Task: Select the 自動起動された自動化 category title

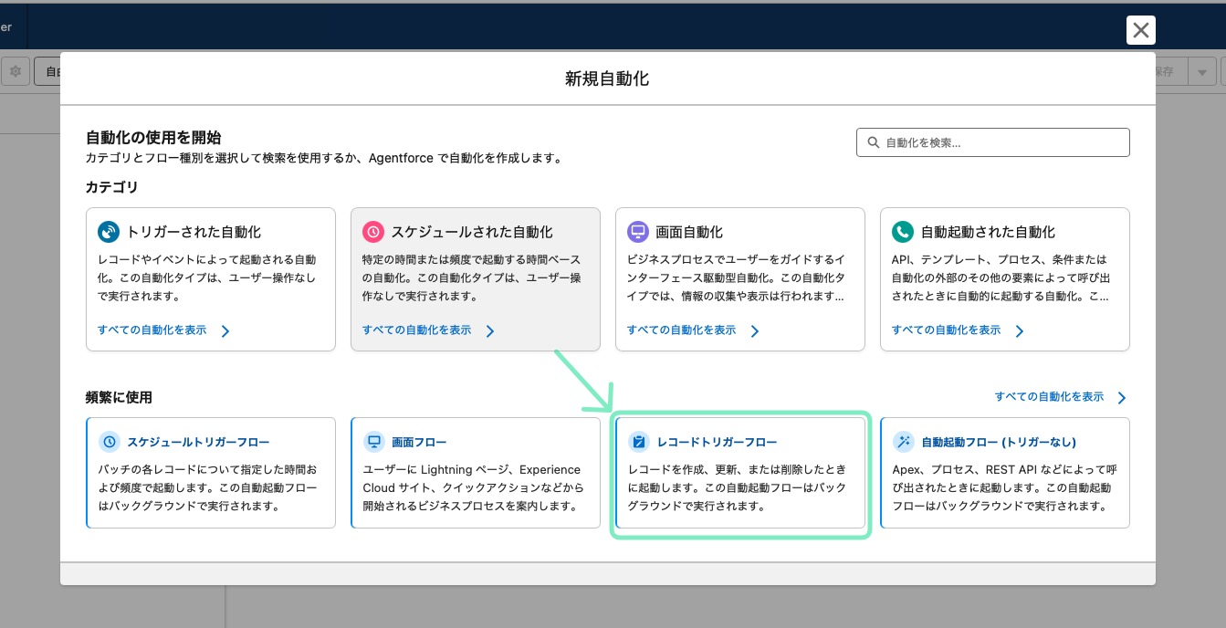Action: pyautogui.click(x=988, y=232)
